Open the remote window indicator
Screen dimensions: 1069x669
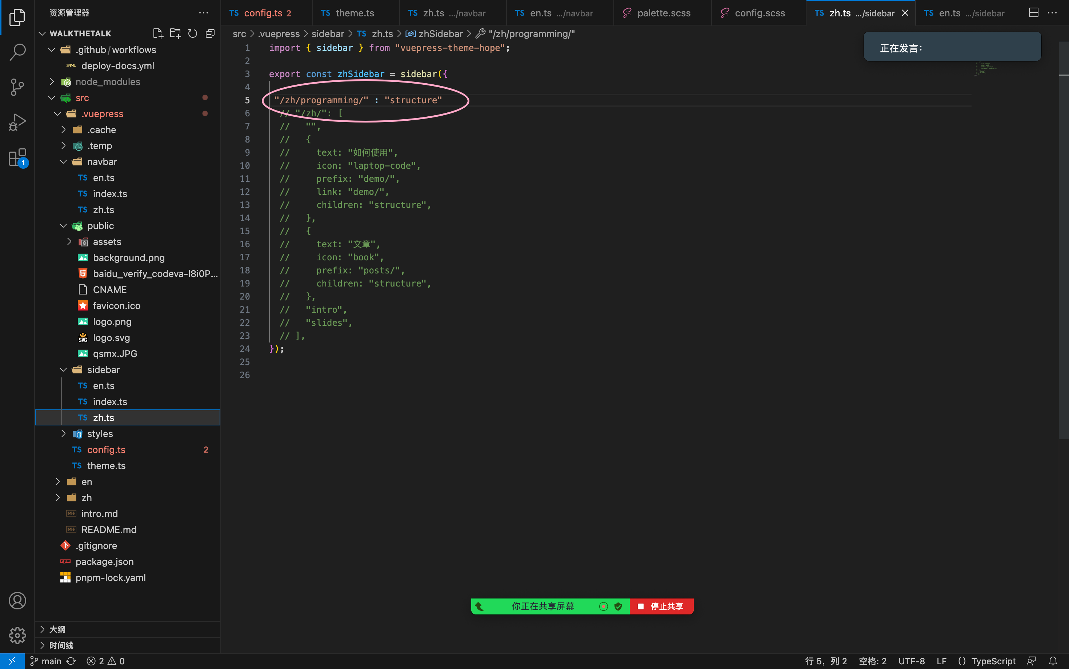[x=12, y=661]
